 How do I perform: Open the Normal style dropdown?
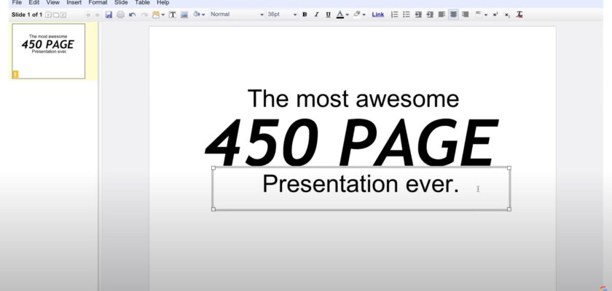[x=237, y=15]
